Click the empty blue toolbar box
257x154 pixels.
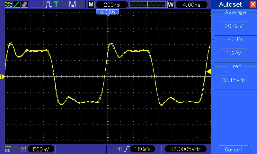tap(36, 4)
